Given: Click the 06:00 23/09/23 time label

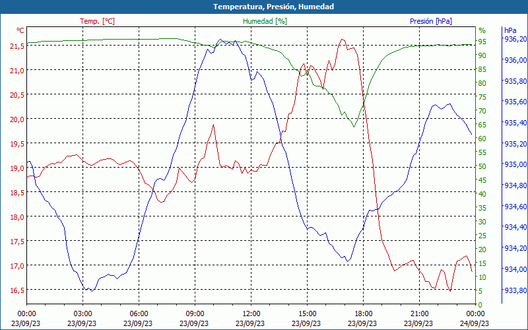Looking at the screenshot, I should (x=138, y=319).
